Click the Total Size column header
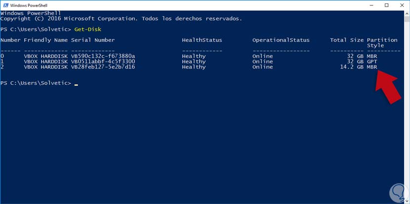 [x=346, y=40]
